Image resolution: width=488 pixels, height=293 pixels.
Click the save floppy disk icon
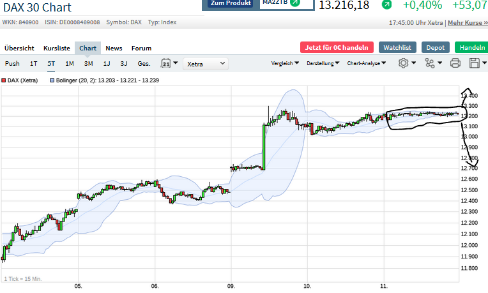(x=474, y=63)
